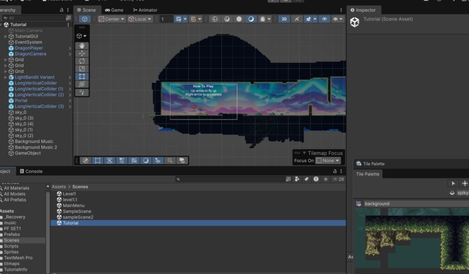Screen dimensions: 469x274
Task: Lock the Hierarchy panel
Action: (62, 10)
